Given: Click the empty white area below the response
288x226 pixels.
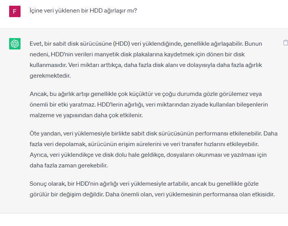Looking at the screenshot, I should point(145,220).
